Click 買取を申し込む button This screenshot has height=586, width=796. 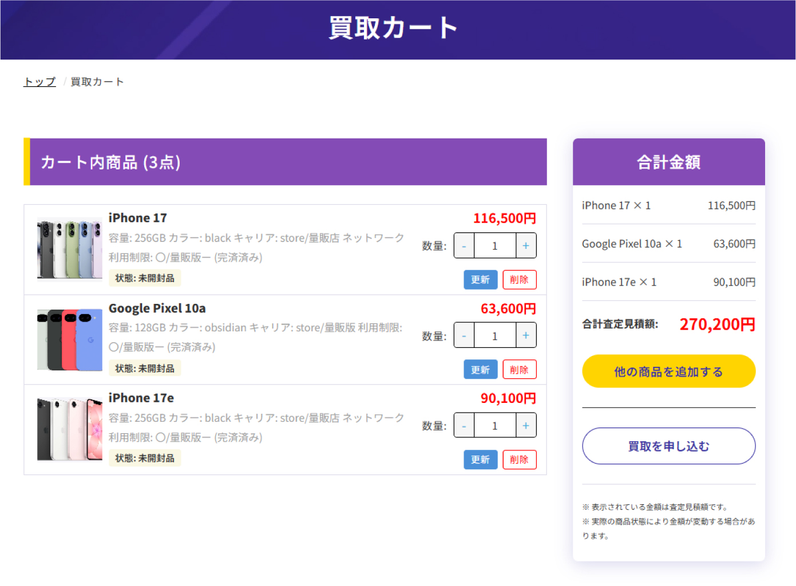669,446
